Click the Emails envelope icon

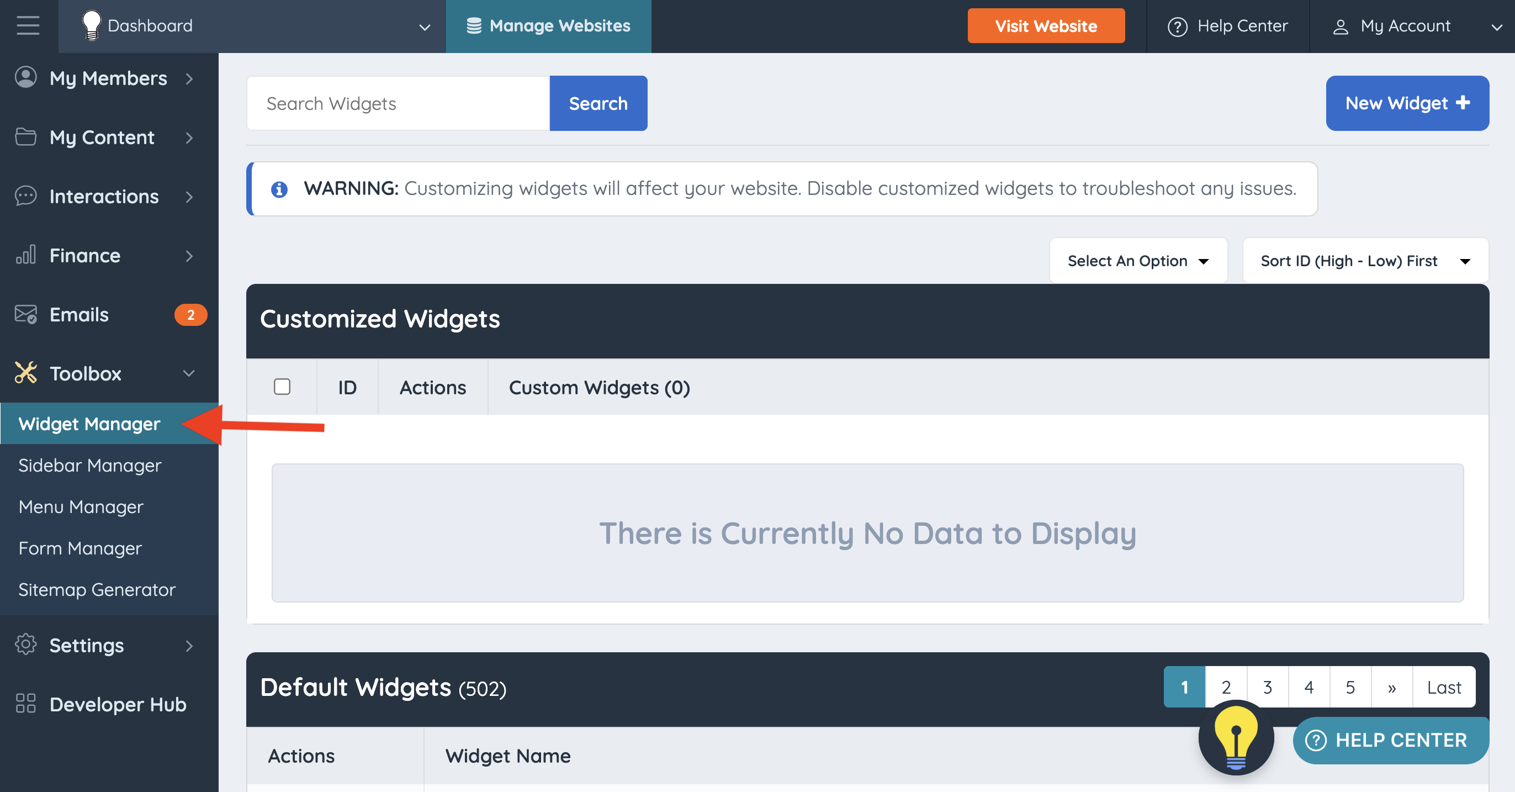pos(25,314)
